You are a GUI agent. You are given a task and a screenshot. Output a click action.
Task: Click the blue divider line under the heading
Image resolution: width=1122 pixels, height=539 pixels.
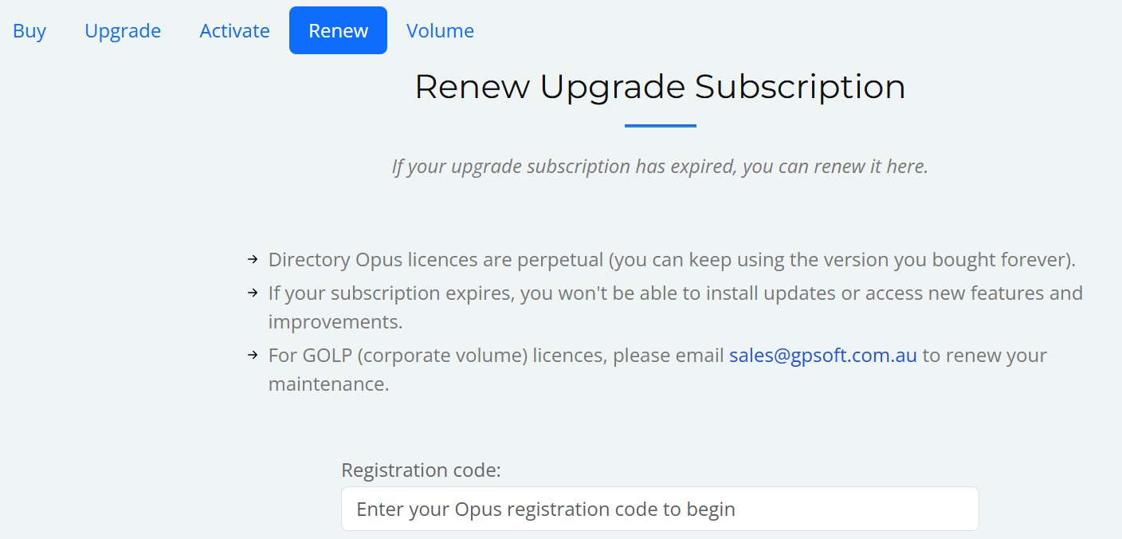click(x=661, y=125)
